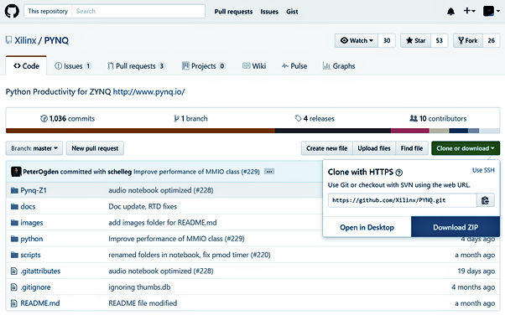Go to Pull requests in top navigation
Viewport: 505px width, 315px height.
pyautogui.click(x=233, y=12)
